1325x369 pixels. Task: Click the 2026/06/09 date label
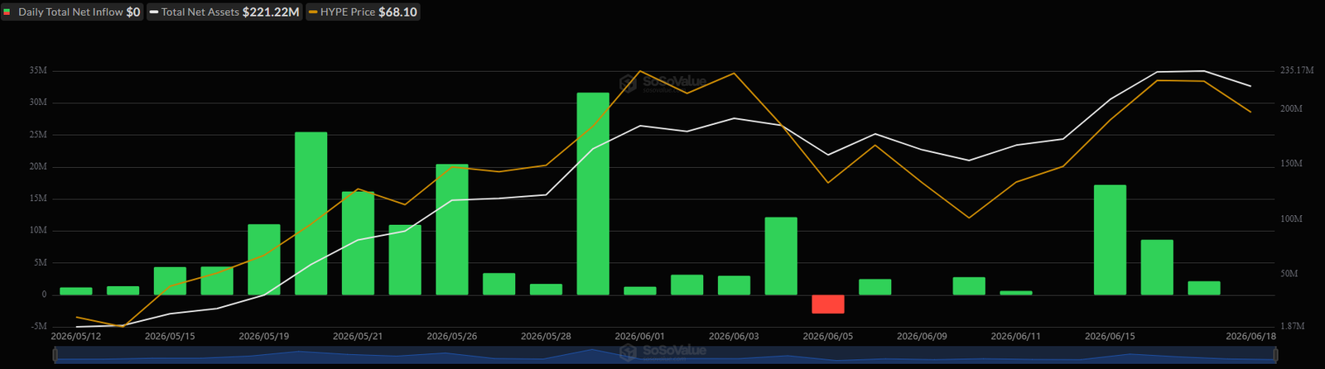[x=922, y=337]
